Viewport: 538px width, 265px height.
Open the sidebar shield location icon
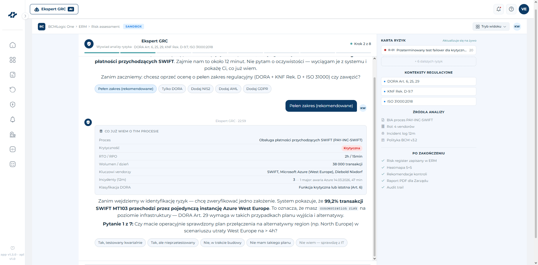13,105
